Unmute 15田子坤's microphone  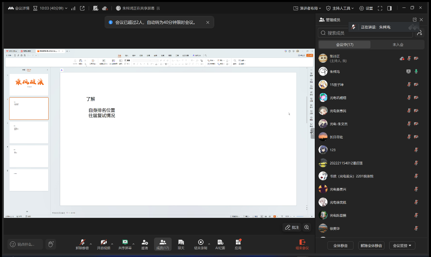[x=409, y=85]
